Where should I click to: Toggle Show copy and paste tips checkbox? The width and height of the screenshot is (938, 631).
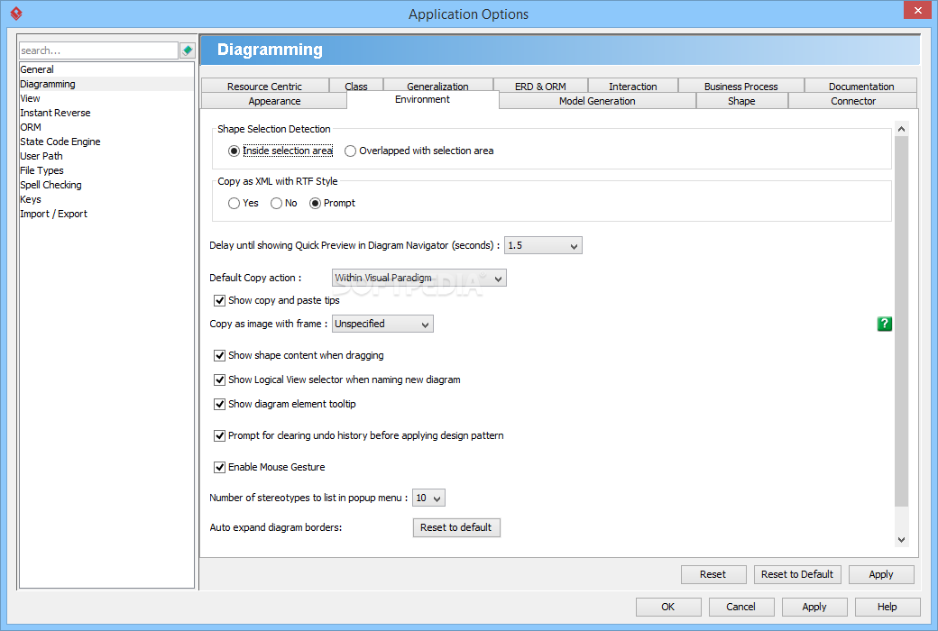click(219, 300)
